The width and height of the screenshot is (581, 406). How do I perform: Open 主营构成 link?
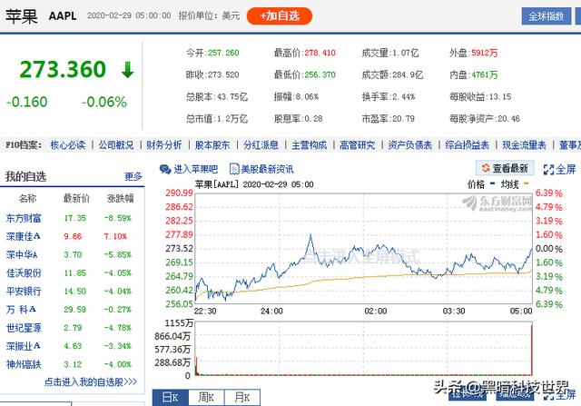click(x=309, y=145)
